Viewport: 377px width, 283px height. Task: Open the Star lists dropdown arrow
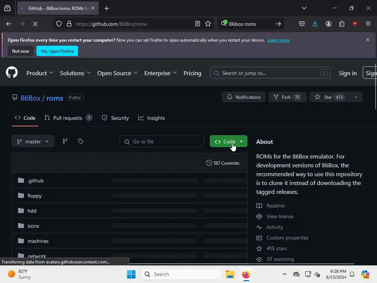[x=356, y=97]
